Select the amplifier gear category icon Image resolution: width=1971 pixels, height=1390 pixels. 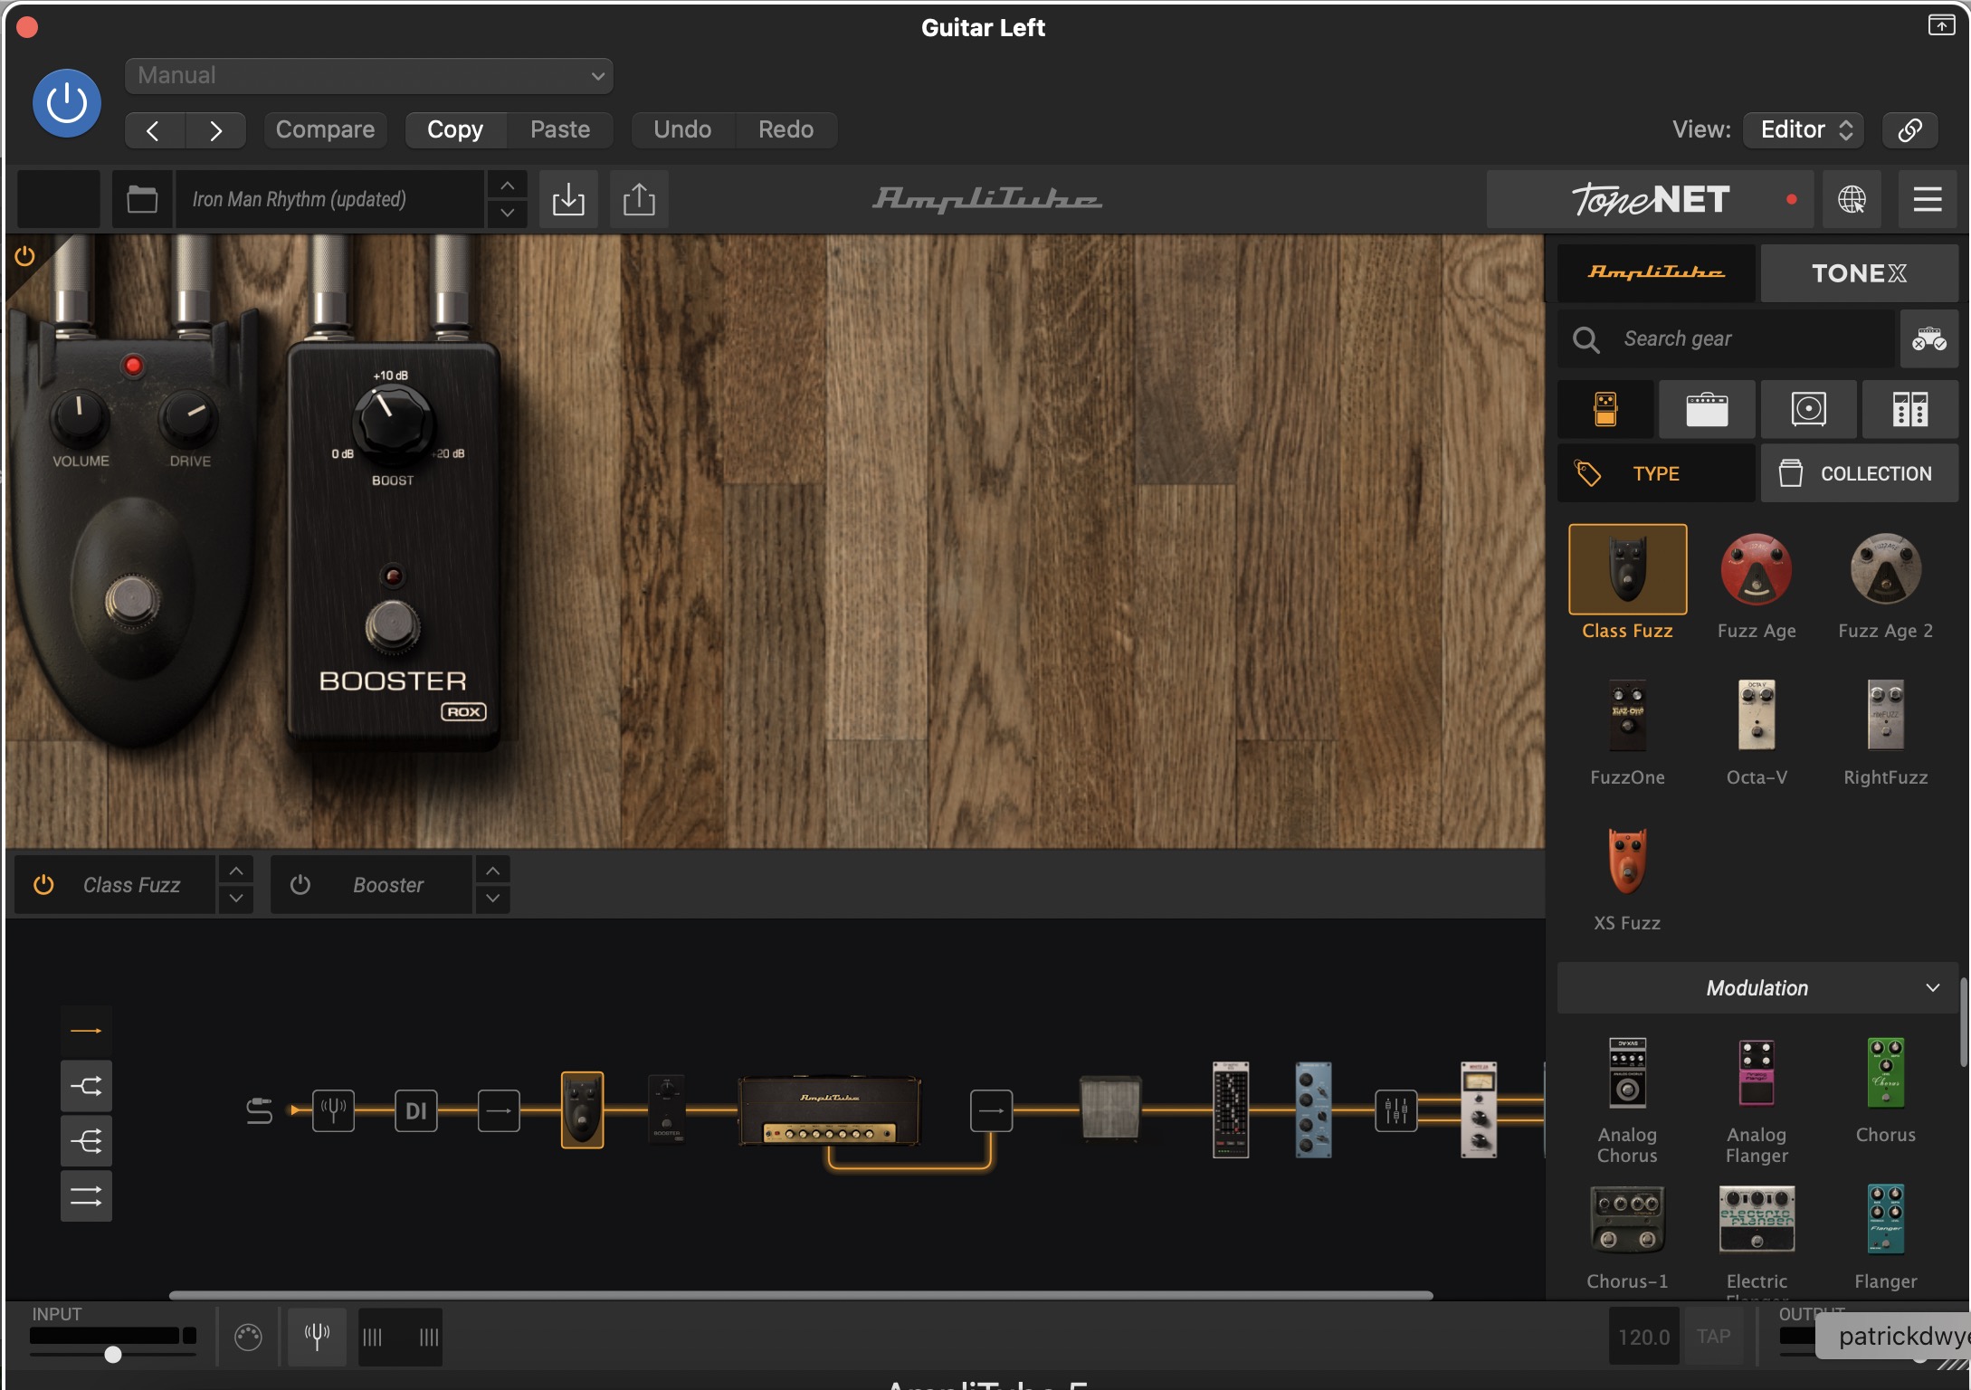pyautogui.click(x=1707, y=410)
